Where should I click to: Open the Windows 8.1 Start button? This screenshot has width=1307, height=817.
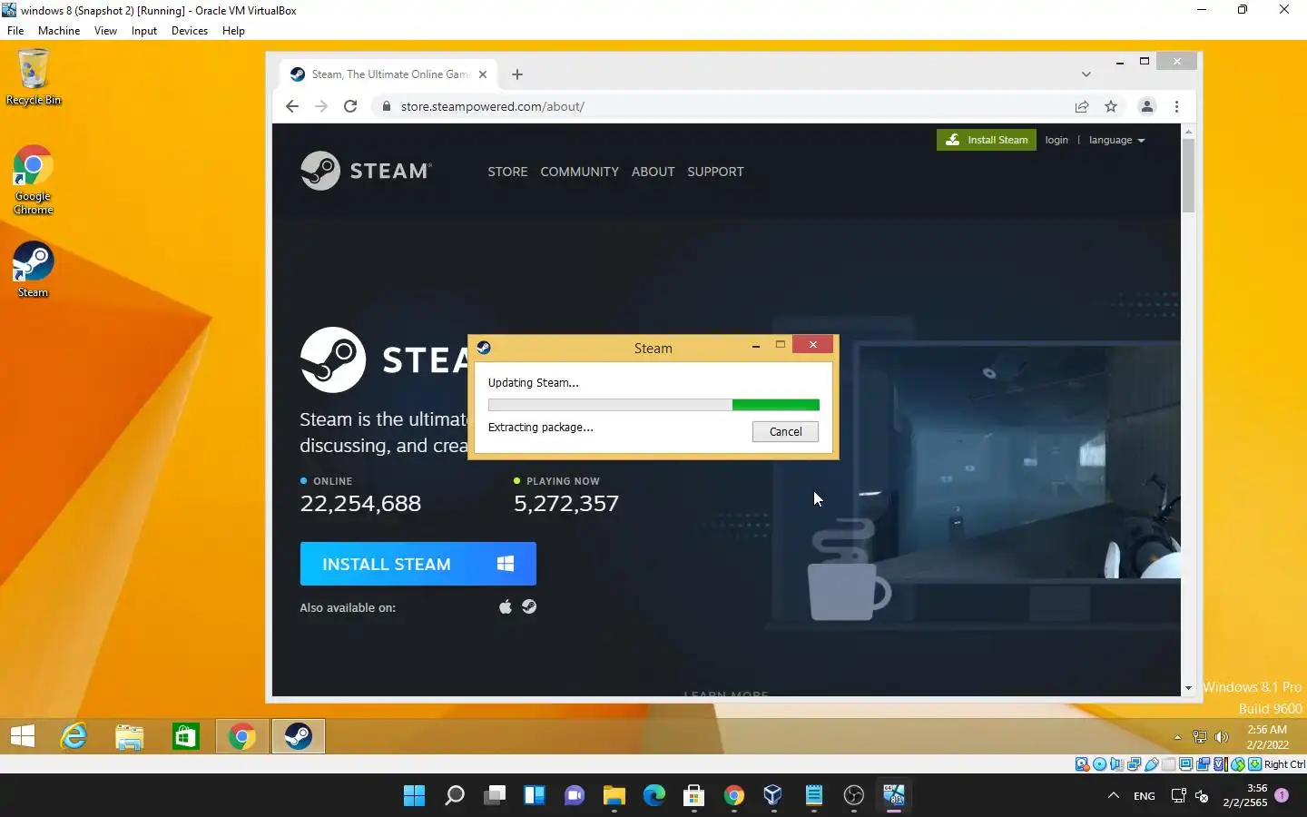pos(23,736)
